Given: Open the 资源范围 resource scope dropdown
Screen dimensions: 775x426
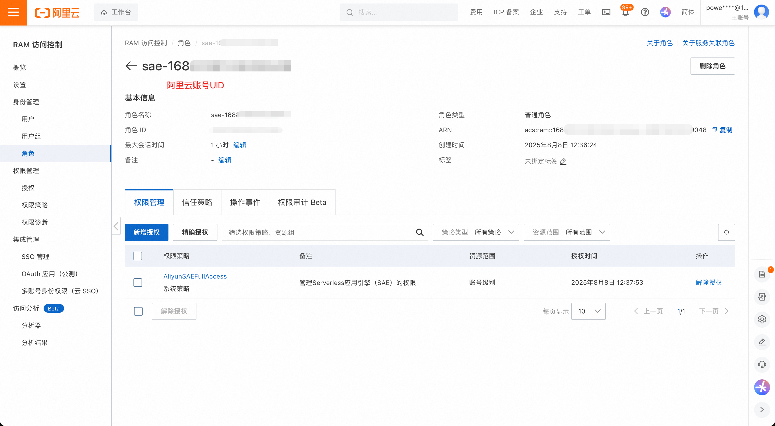Looking at the screenshot, I should pyautogui.click(x=566, y=232).
